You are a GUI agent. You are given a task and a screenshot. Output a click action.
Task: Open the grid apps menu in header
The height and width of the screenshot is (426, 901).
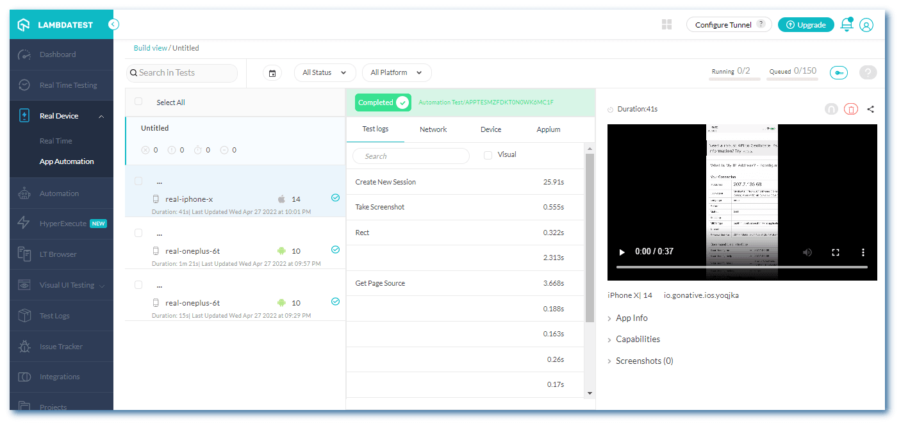(x=666, y=24)
